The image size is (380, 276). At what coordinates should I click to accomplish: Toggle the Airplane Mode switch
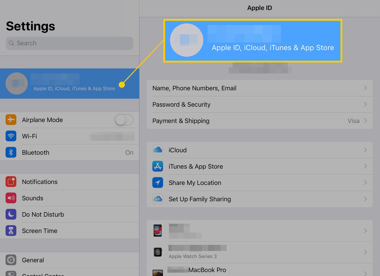(124, 120)
